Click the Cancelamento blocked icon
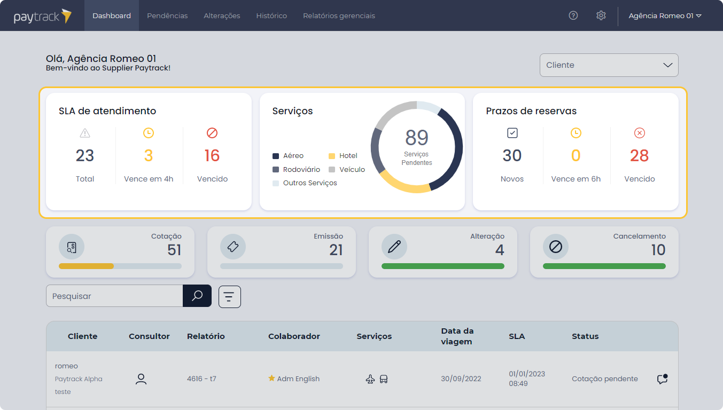 pos(556,247)
